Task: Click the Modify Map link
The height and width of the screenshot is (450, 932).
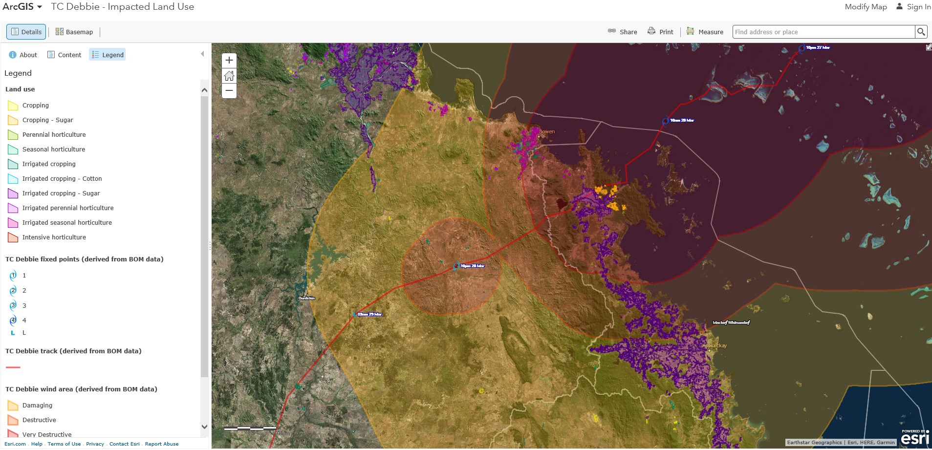Action: (x=866, y=7)
